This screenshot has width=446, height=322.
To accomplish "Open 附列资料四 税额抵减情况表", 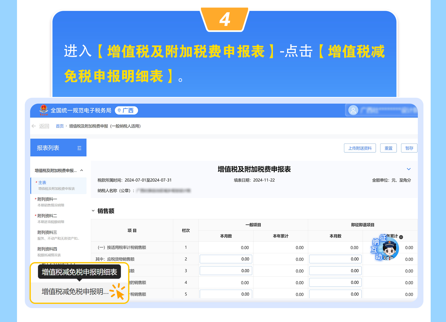I will [x=47, y=249].
